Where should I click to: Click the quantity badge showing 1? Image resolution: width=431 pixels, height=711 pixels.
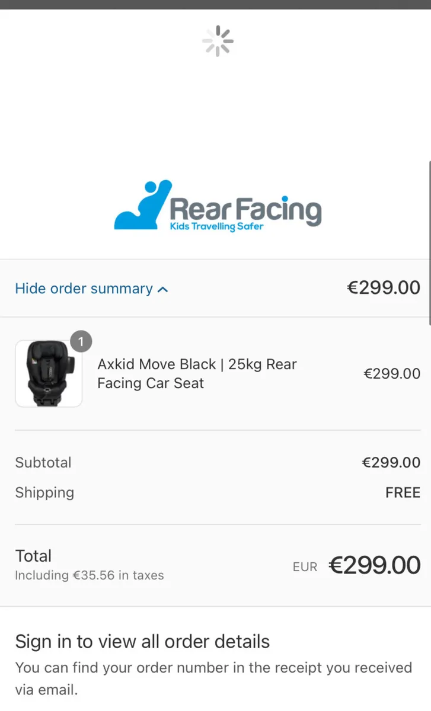[x=81, y=341]
